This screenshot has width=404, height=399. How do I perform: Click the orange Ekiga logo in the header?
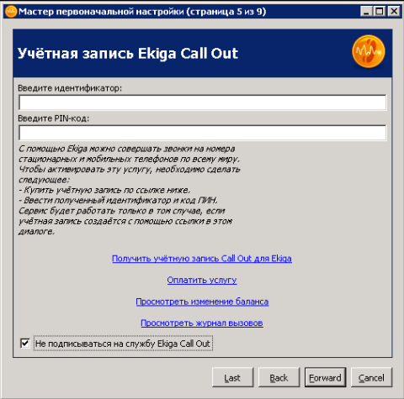369,51
